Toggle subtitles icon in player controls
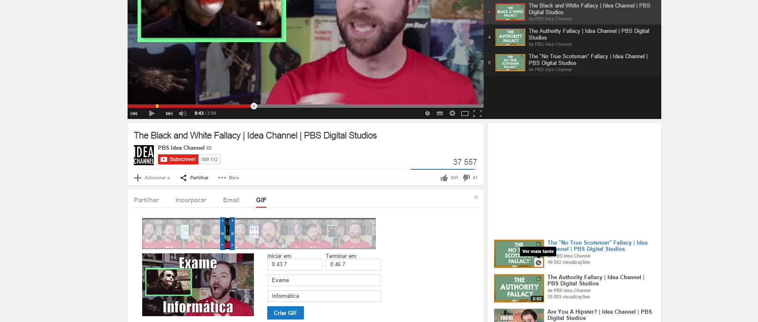The width and height of the screenshot is (758, 322). [439, 113]
